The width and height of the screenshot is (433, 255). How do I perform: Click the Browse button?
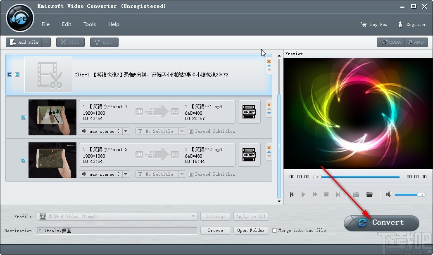pyautogui.click(x=215, y=231)
